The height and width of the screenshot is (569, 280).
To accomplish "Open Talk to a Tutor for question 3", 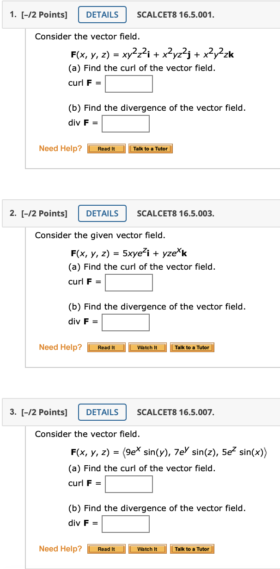I will (192, 549).
